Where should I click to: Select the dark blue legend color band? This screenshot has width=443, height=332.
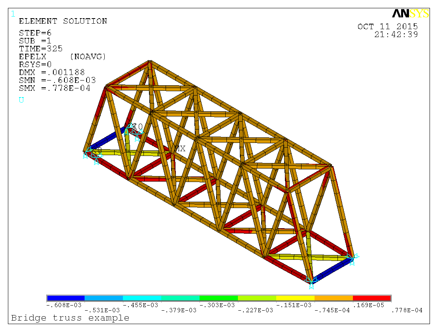[x=66, y=298]
